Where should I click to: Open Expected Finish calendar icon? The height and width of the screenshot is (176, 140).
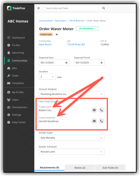click(102, 63)
